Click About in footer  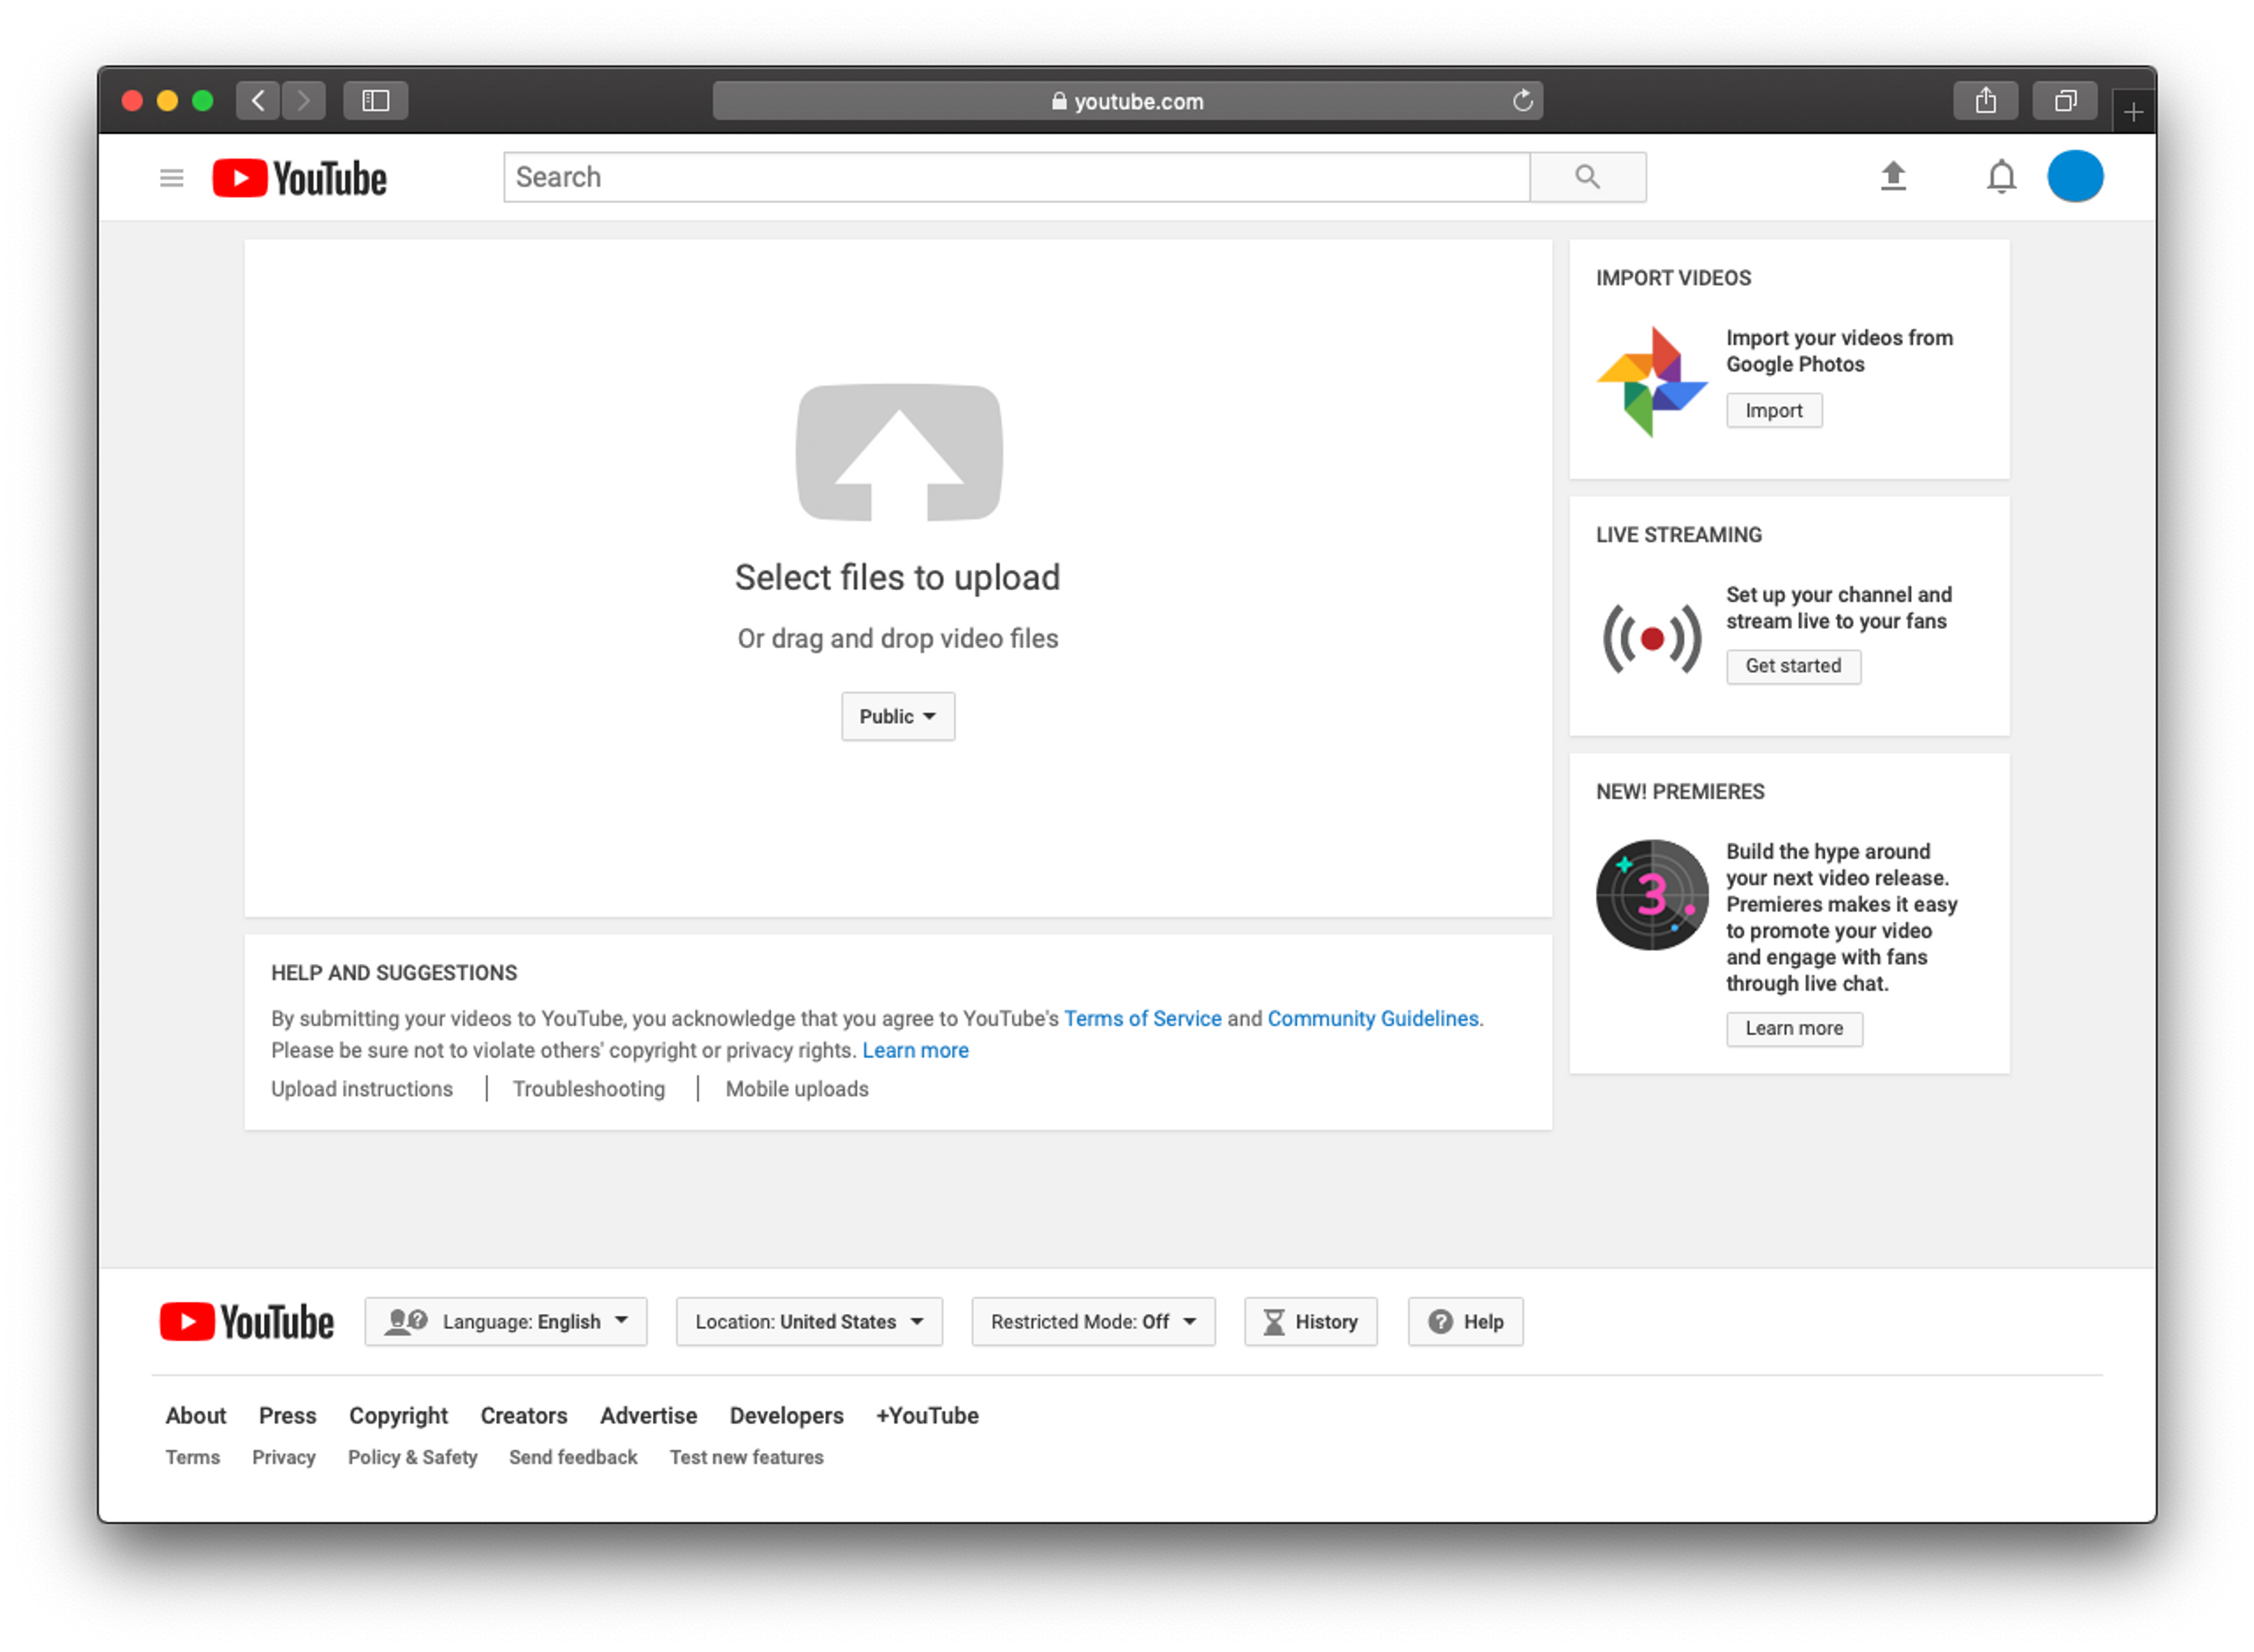[196, 1416]
